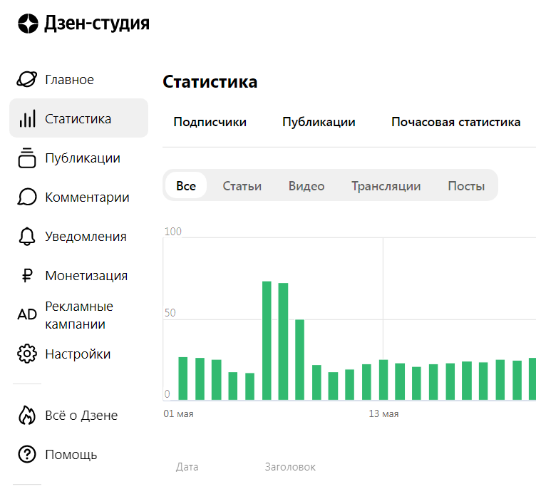Click the bar chart icon for Статистика

pyautogui.click(x=27, y=118)
